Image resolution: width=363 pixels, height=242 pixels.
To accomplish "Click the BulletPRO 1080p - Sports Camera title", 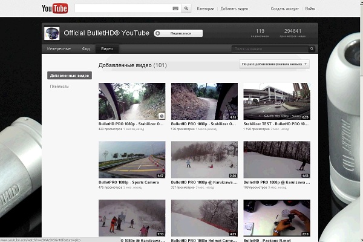I will (x=129, y=182).
